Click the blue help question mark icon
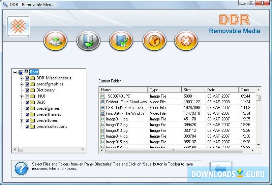272x185 pixels. pyautogui.click(x=21, y=169)
